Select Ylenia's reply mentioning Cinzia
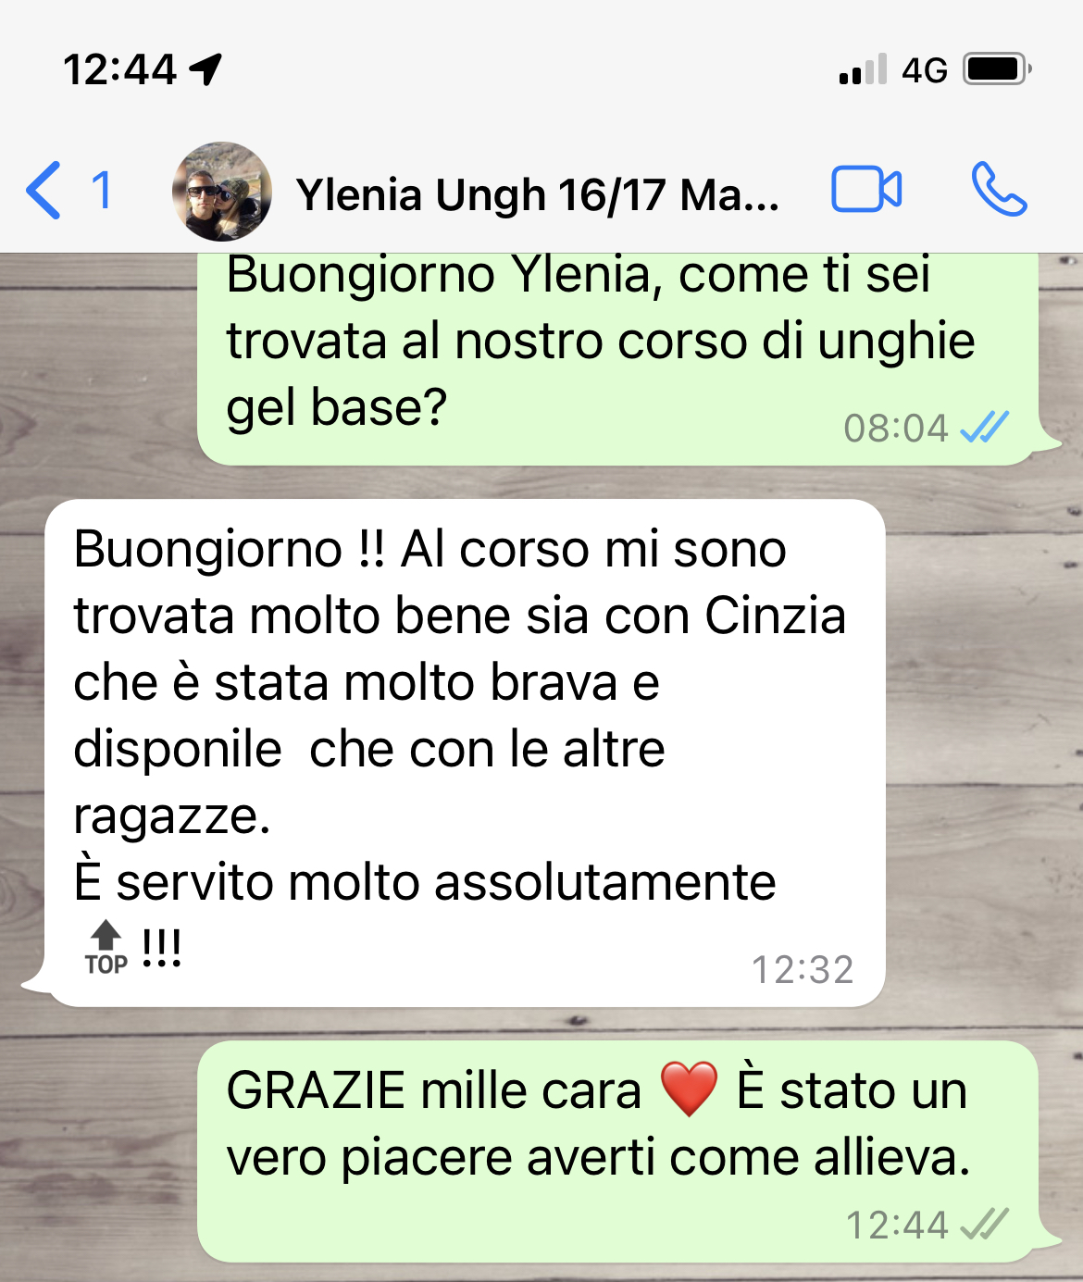The height and width of the screenshot is (1282, 1083). click(465, 753)
